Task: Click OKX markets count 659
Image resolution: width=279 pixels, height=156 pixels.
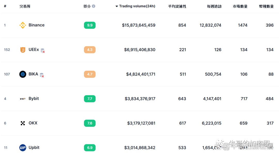Action: (x=244, y=123)
